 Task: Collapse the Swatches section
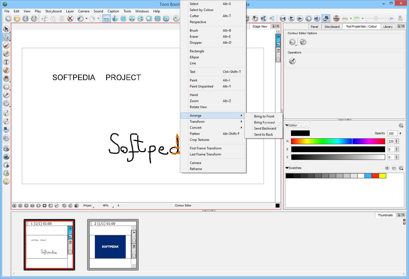[287, 168]
